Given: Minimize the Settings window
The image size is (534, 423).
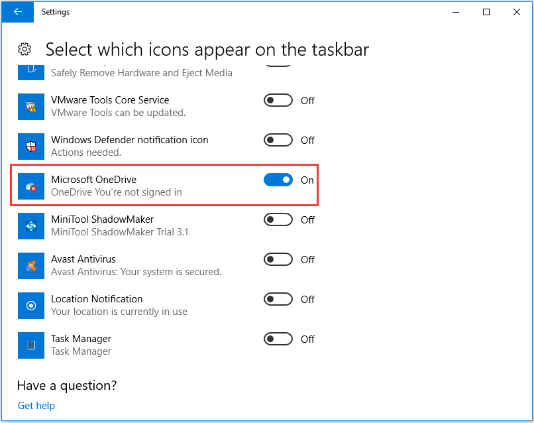Looking at the screenshot, I should [x=456, y=12].
